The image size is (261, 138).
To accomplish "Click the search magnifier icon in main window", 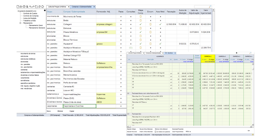I will [x=210, y=7].
